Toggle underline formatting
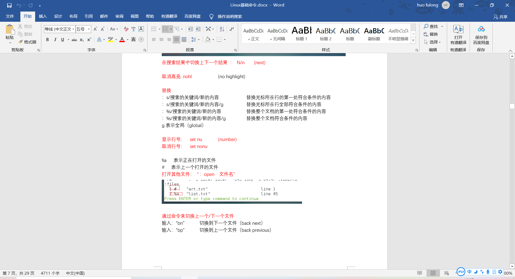This screenshot has width=515, height=279. point(62,39)
